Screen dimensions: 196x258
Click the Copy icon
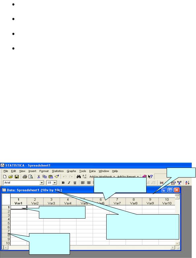(x=45, y=177)
